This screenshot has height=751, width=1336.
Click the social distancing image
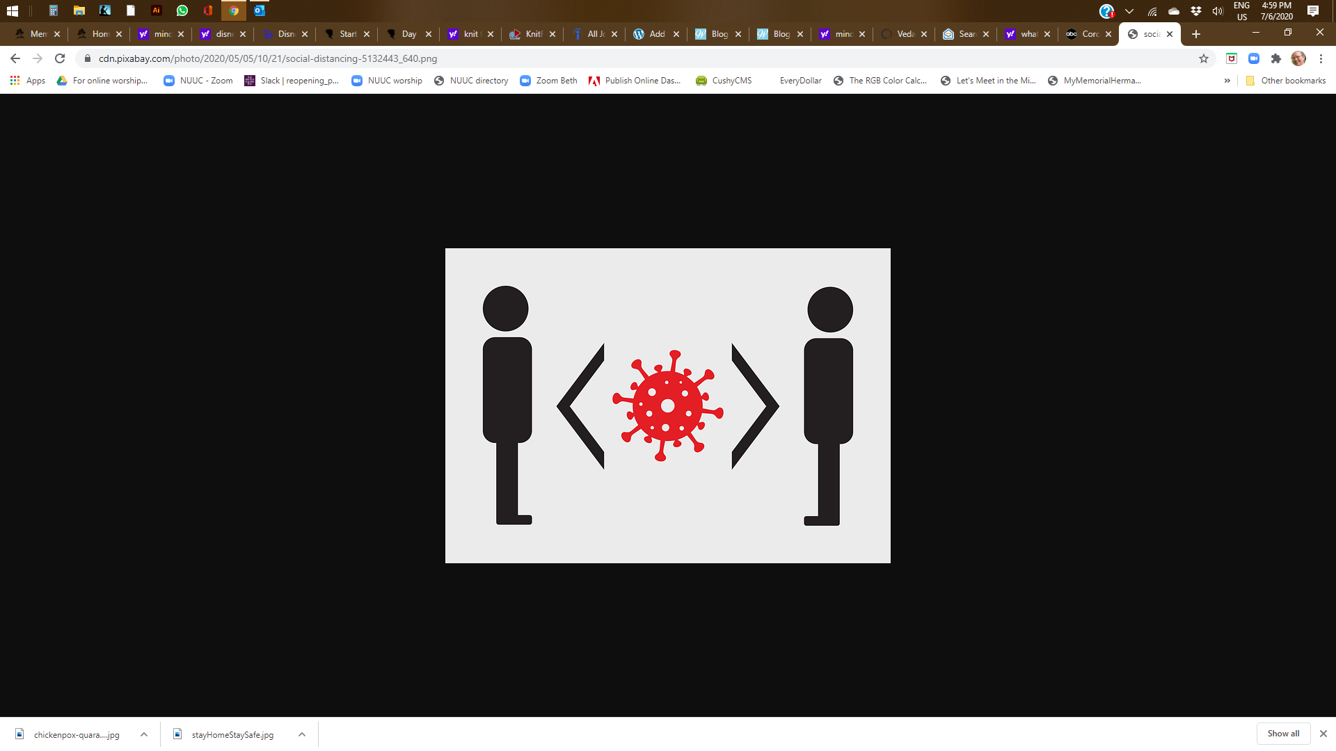(x=667, y=405)
